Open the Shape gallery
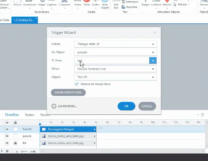The image size is (208, 161). pyautogui.click(x=42, y=5)
